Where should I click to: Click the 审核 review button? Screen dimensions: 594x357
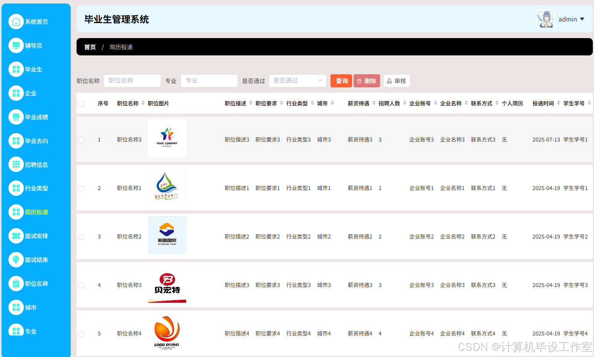[x=397, y=81]
